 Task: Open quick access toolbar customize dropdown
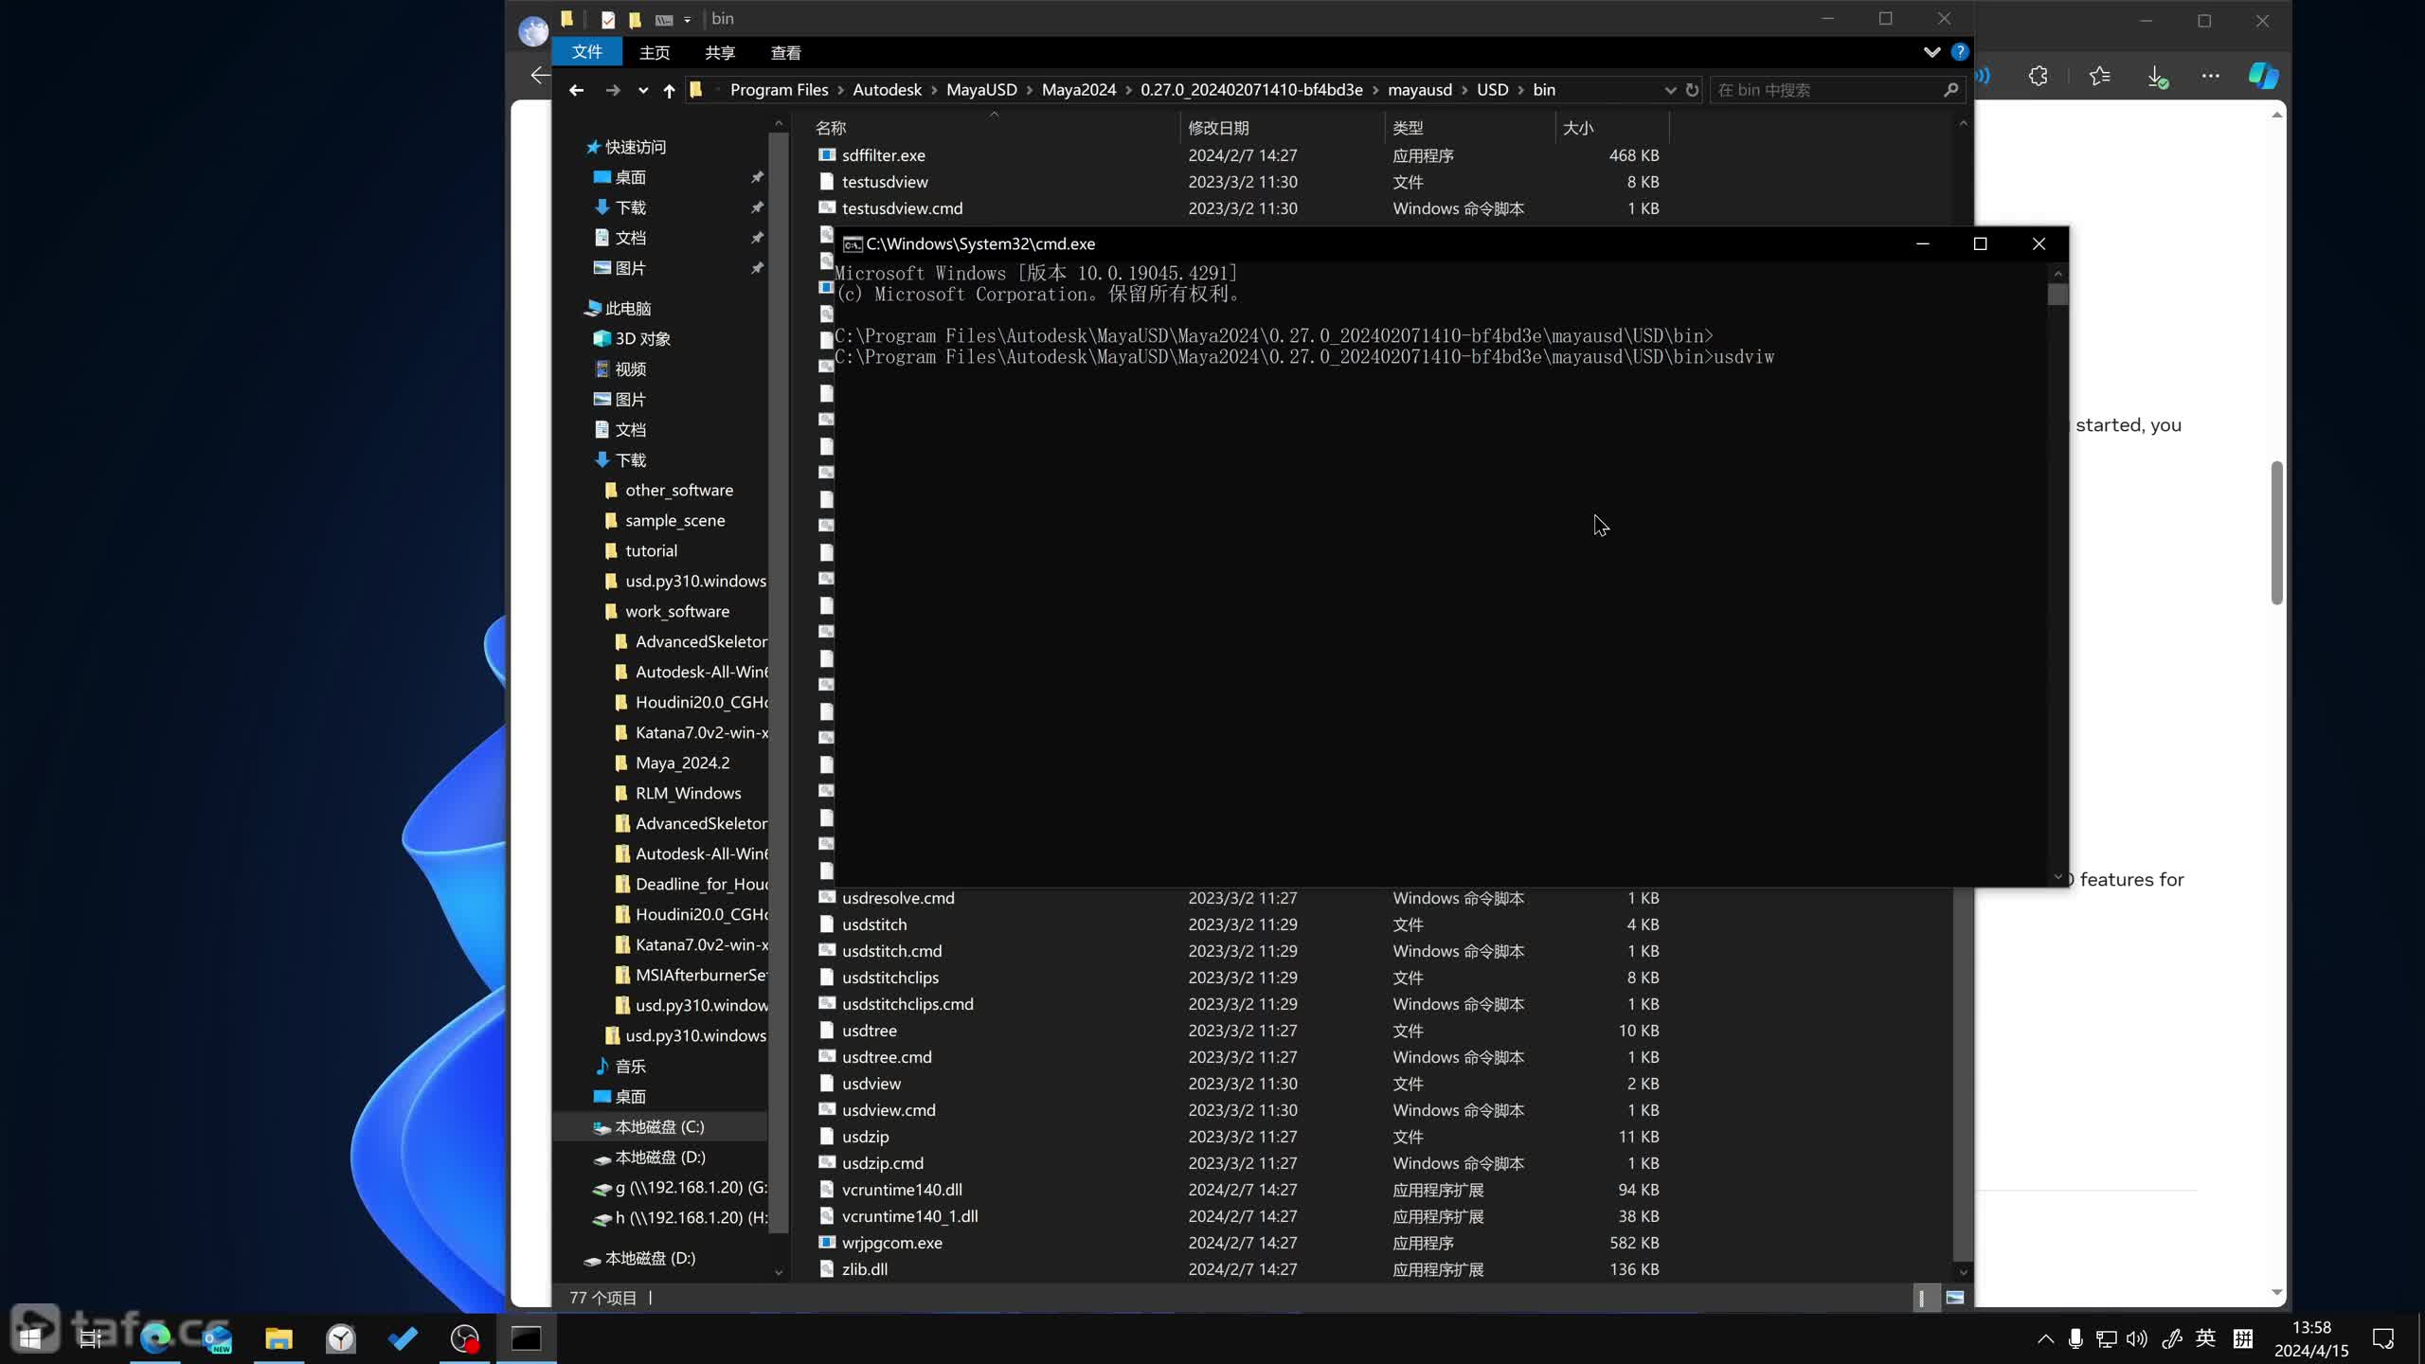688,19
